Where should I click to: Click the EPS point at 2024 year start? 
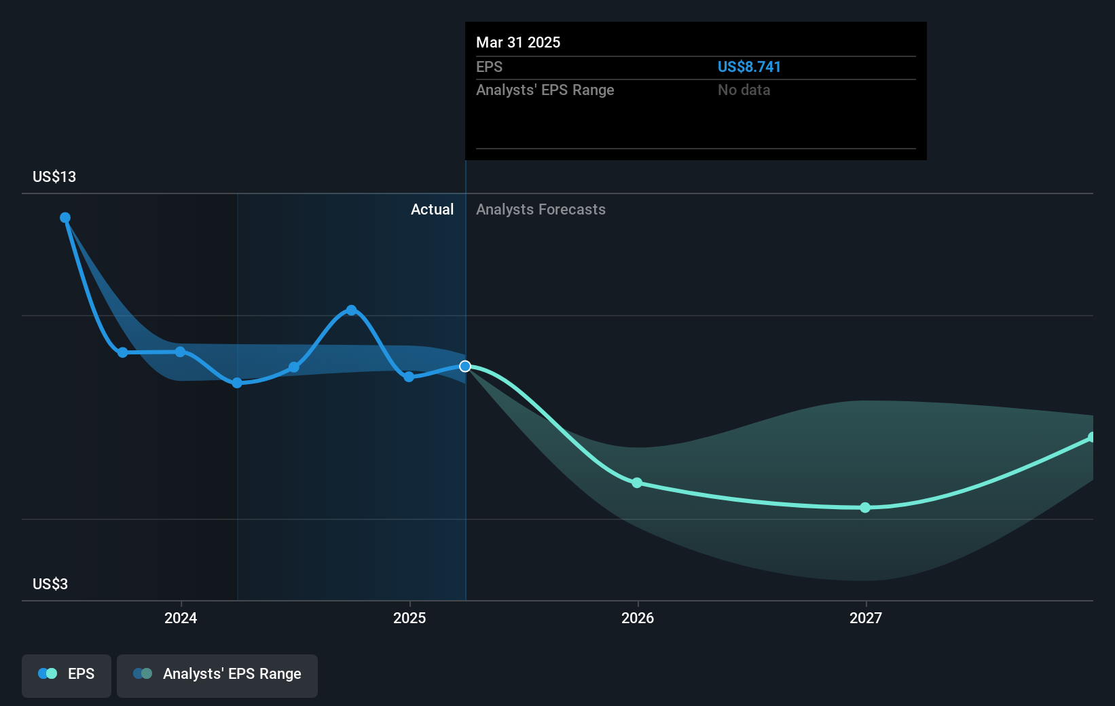(180, 352)
